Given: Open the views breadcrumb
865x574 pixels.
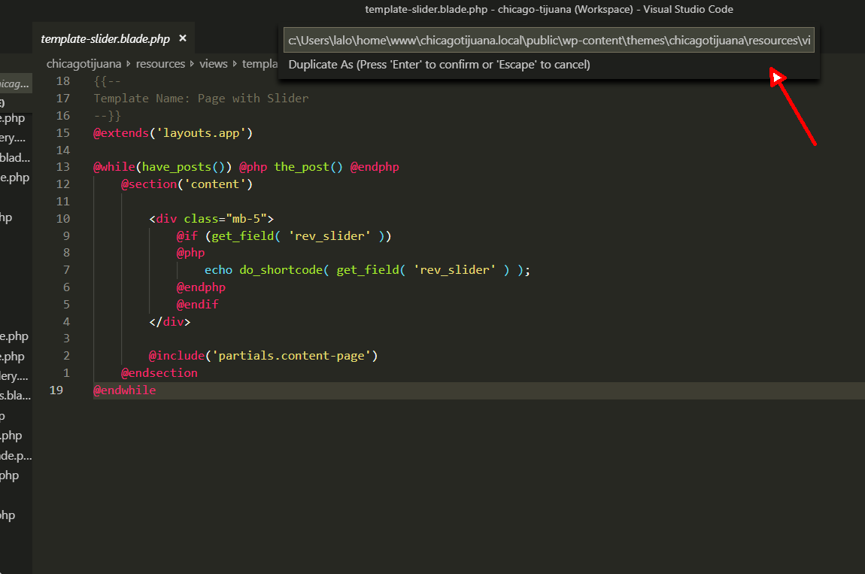Looking at the screenshot, I should click(x=214, y=64).
